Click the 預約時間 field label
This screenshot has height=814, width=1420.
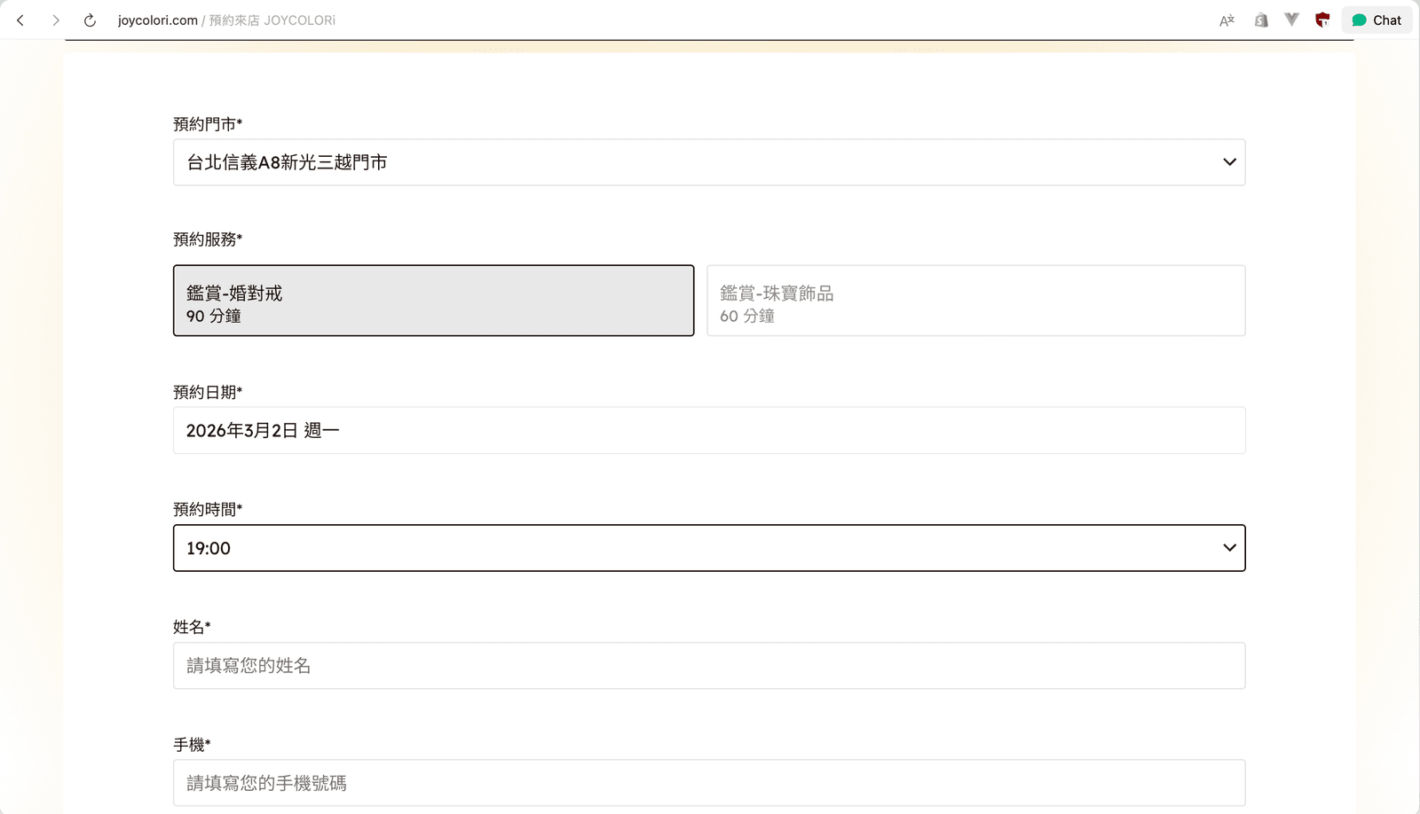click(x=207, y=509)
